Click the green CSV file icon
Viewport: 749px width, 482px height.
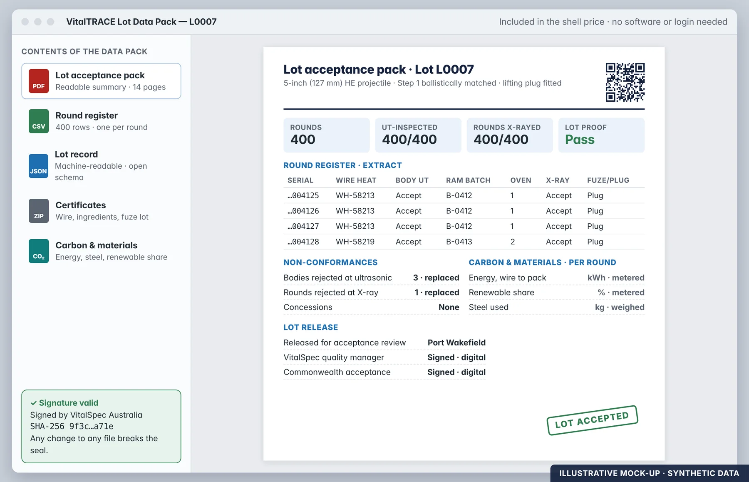pos(39,121)
